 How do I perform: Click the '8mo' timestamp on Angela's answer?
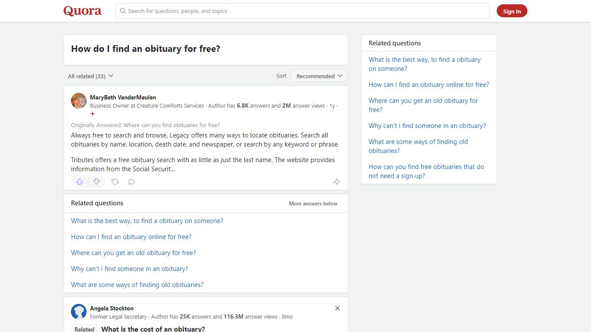coord(287,316)
